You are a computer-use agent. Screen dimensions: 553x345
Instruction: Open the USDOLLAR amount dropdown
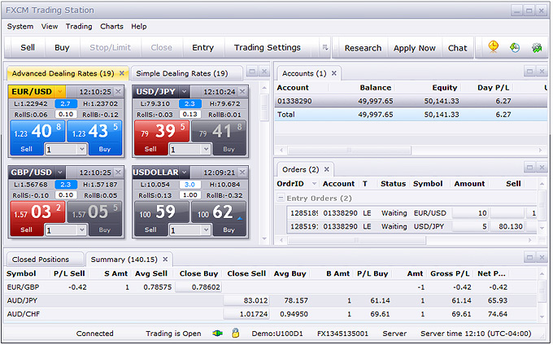[x=206, y=230]
